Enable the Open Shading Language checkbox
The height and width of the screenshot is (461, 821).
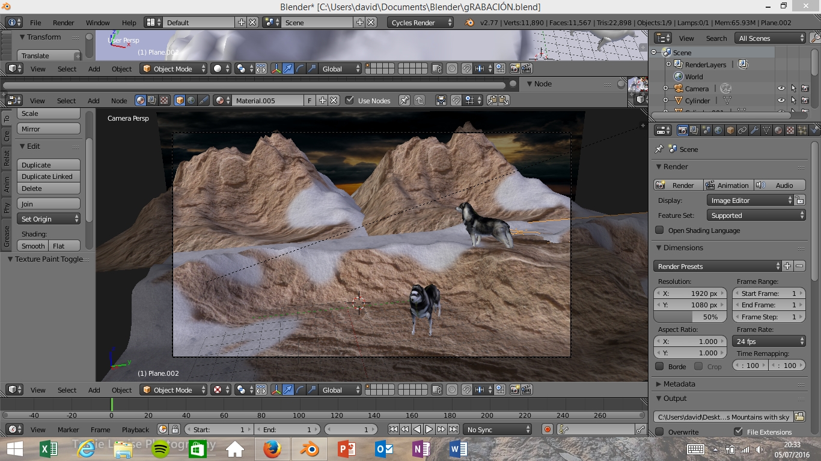pos(660,230)
